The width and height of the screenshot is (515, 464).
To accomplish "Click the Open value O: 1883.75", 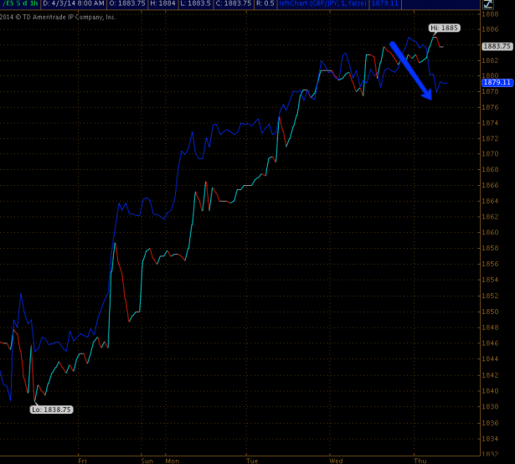I will (x=127, y=4).
